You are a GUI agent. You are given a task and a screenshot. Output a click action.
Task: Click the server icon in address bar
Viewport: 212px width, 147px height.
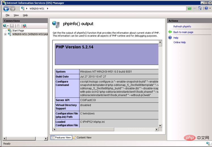coord(23,8)
